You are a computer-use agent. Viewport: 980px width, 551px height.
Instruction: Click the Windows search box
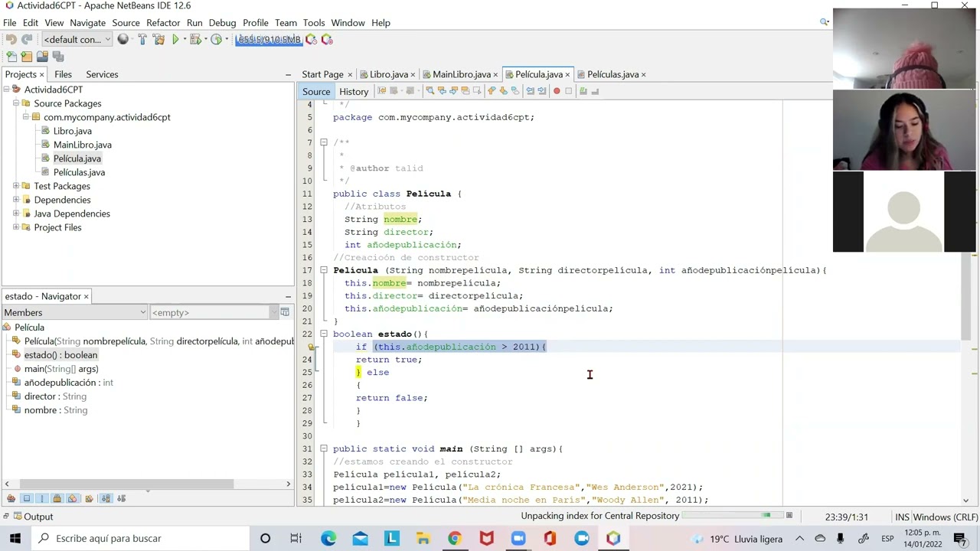(x=139, y=538)
